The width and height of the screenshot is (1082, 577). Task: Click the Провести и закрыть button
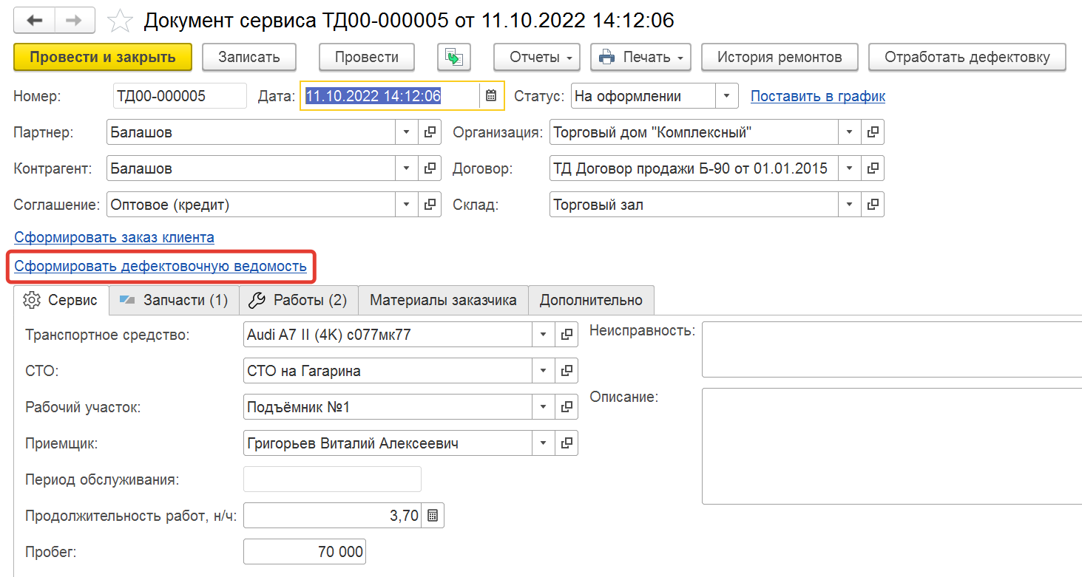point(103,57)
